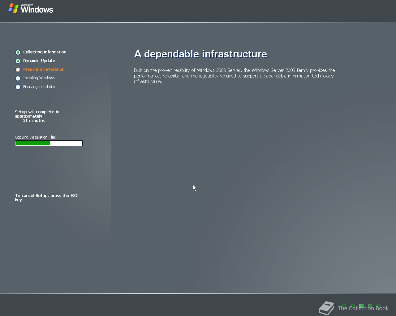Viewport: 396px width, 316px height.
Task: Click the Collecting information step bullet
Action: pyautogui.click(x=18, y=52)
